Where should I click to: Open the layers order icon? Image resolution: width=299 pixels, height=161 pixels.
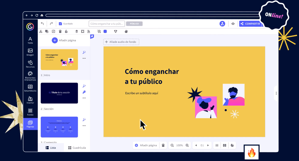pyautogui.click(x=76, y=31)
